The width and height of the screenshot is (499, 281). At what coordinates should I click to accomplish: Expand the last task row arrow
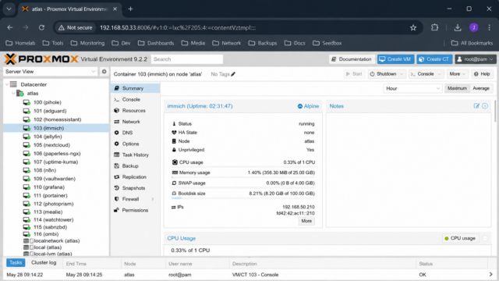[490, 274]
